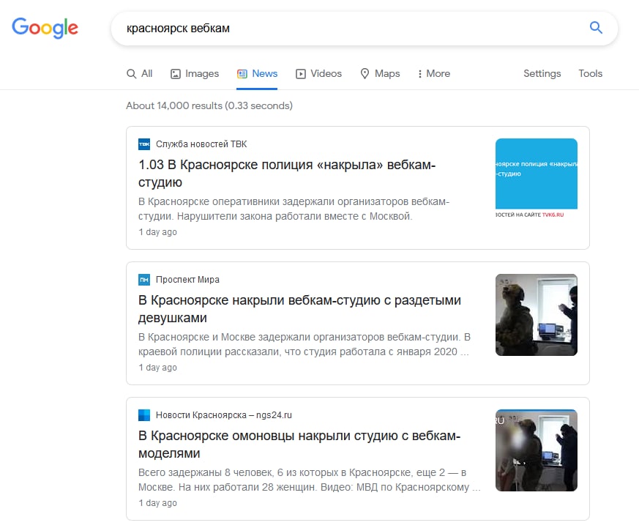Open the Проспект Мира article thumbnail
Viewport: 639px width, 528px height.
(x=537, y=315)
